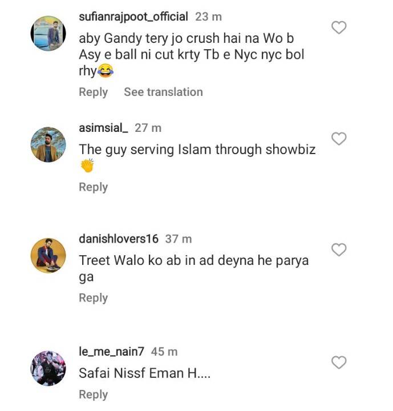The image size is (393, 411).
Task: Reply to the Islam through showbiz comment
Action: point(94,187)
